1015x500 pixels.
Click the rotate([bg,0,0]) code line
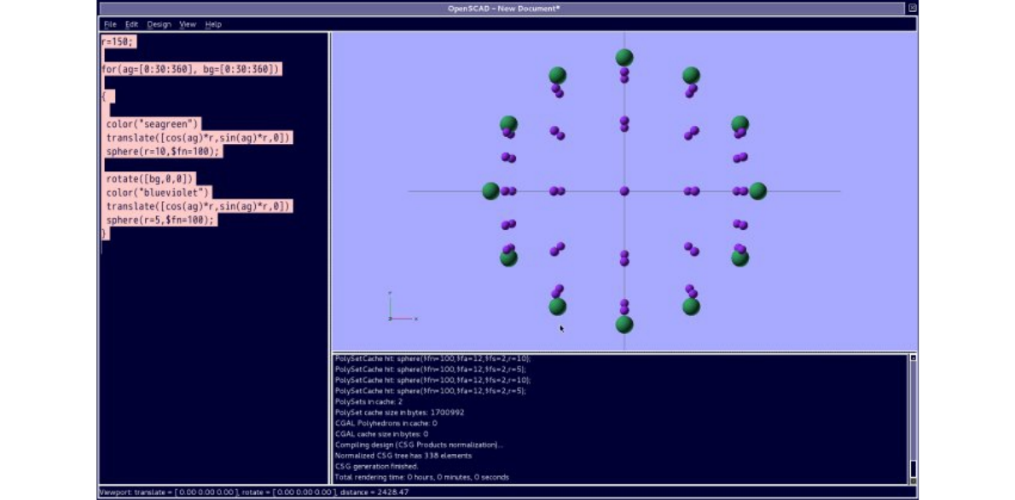(150, 179)
